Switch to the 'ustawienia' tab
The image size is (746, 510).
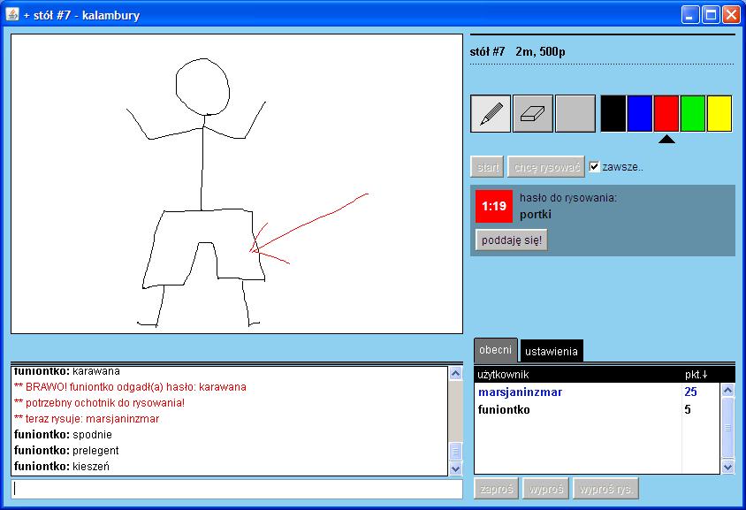coord(552,352)
